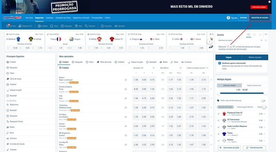Go to Cassino menu item
Viewport: 276px width, 152px height.
tap(49, 18)
